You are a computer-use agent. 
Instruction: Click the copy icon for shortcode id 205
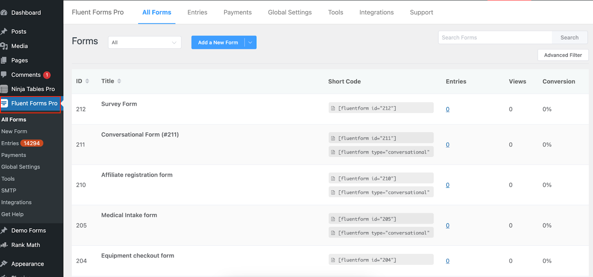(333, 219)
